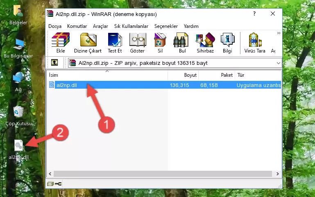Click the status bar drive icon
315x197 pixels.
click(50, 183)
